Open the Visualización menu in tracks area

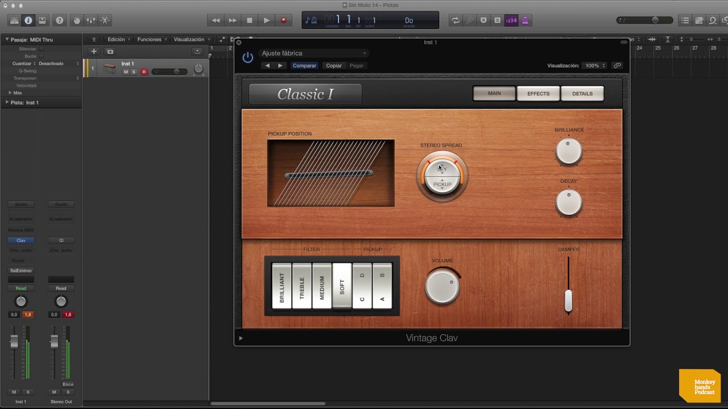[192, 40]
